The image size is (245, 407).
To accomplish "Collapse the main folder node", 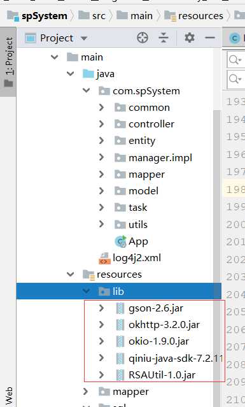I will [x=55, y=57].
